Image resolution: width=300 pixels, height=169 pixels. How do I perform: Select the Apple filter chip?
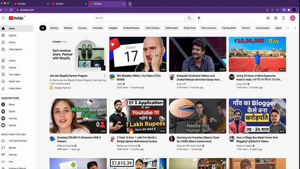278,28
